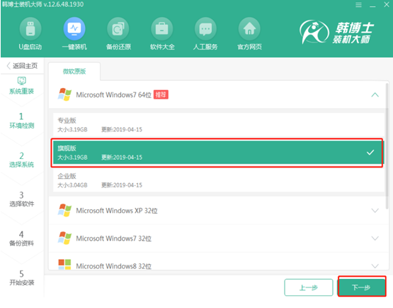Click 返回主页 to return home
393x308 pixels.
pos(25,66)
